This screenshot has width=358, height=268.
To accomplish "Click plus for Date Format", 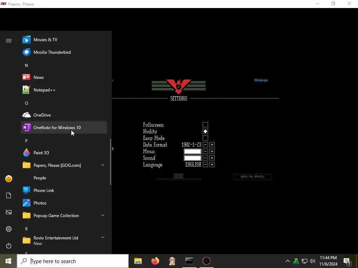I will pos(212,145).
